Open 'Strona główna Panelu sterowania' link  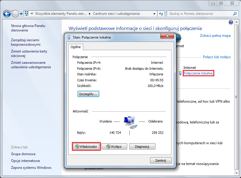pos(28,28)
